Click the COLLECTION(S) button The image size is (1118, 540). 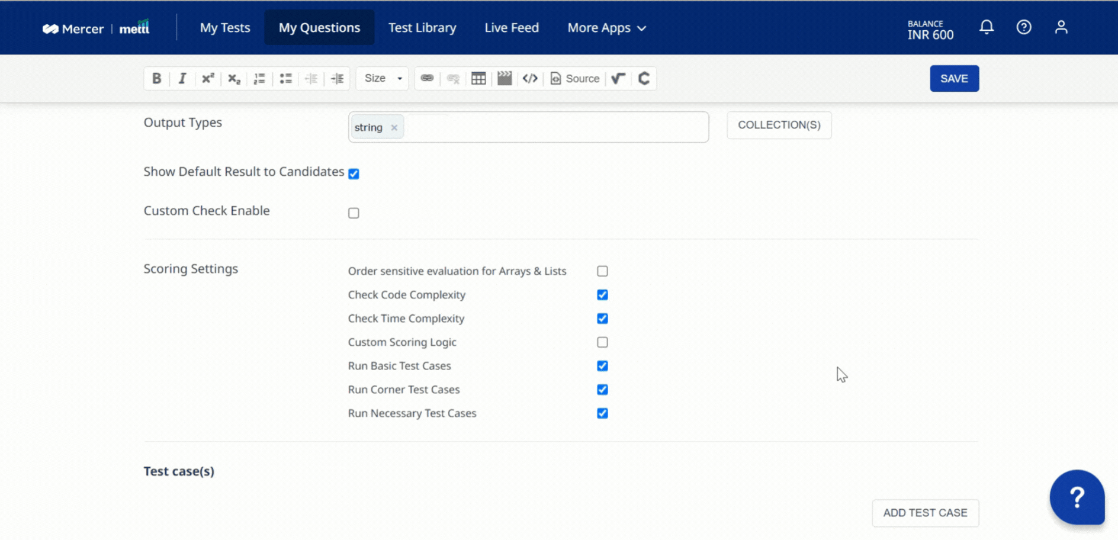[779, 125]
